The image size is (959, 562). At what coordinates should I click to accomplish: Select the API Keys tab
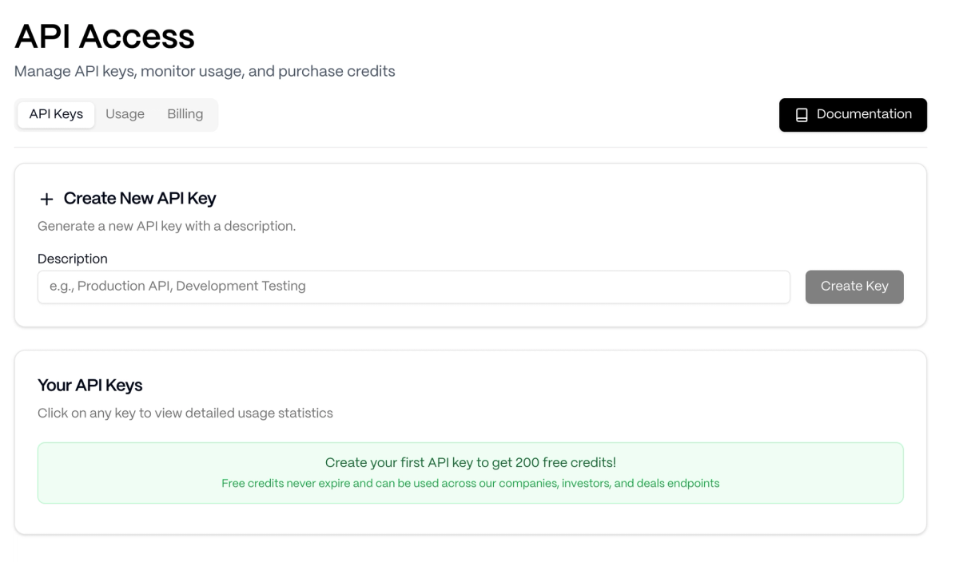pyautogui.click(x=56, y=114)
